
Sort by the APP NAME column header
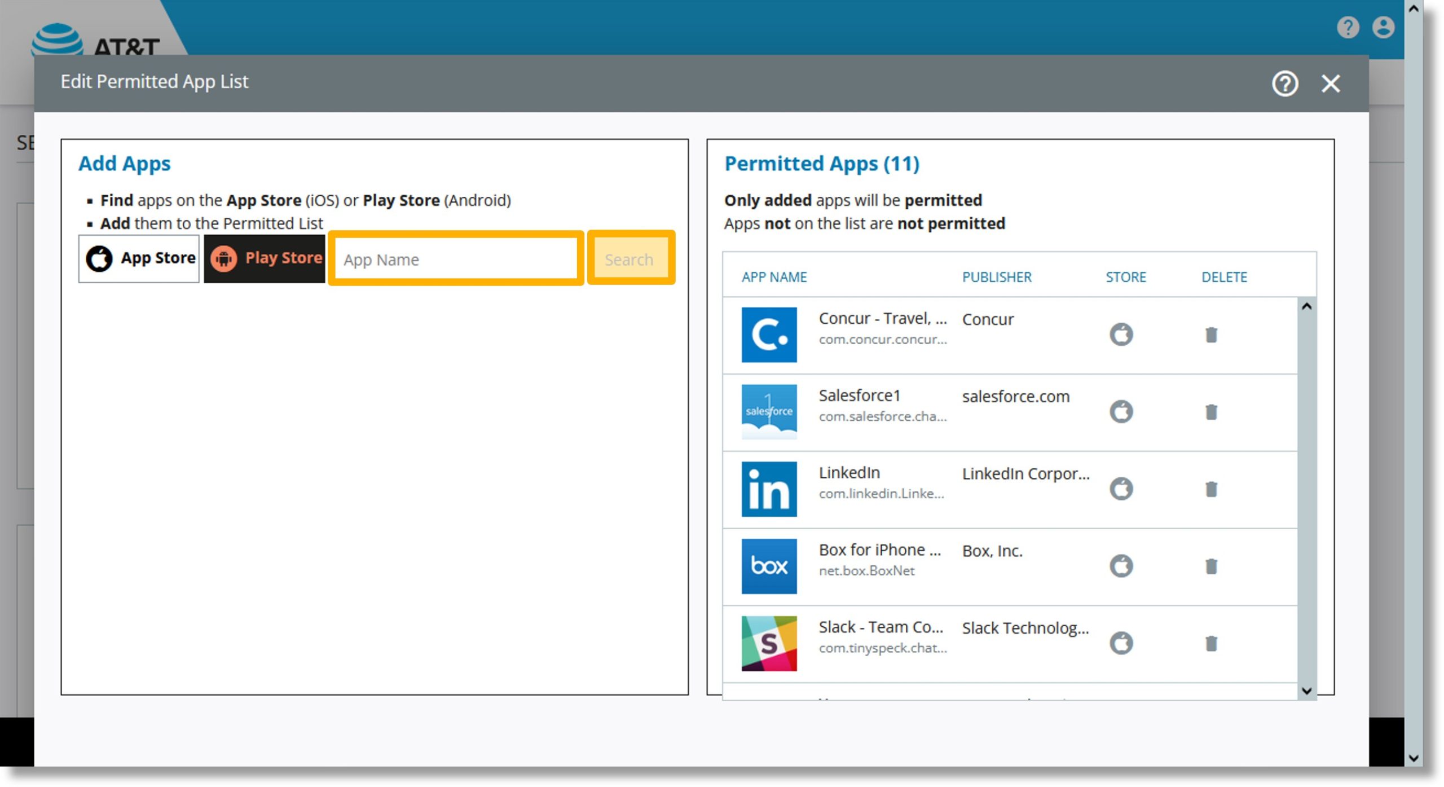(x=774, y=277)
